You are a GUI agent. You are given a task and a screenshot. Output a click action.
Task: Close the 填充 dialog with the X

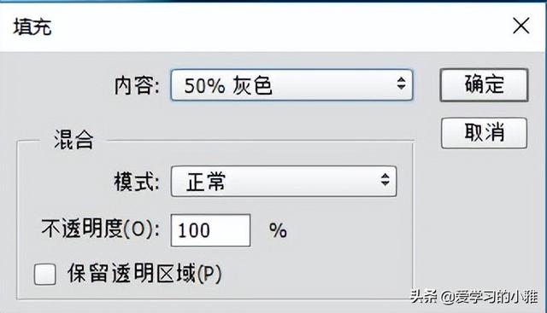pos(521,26)
